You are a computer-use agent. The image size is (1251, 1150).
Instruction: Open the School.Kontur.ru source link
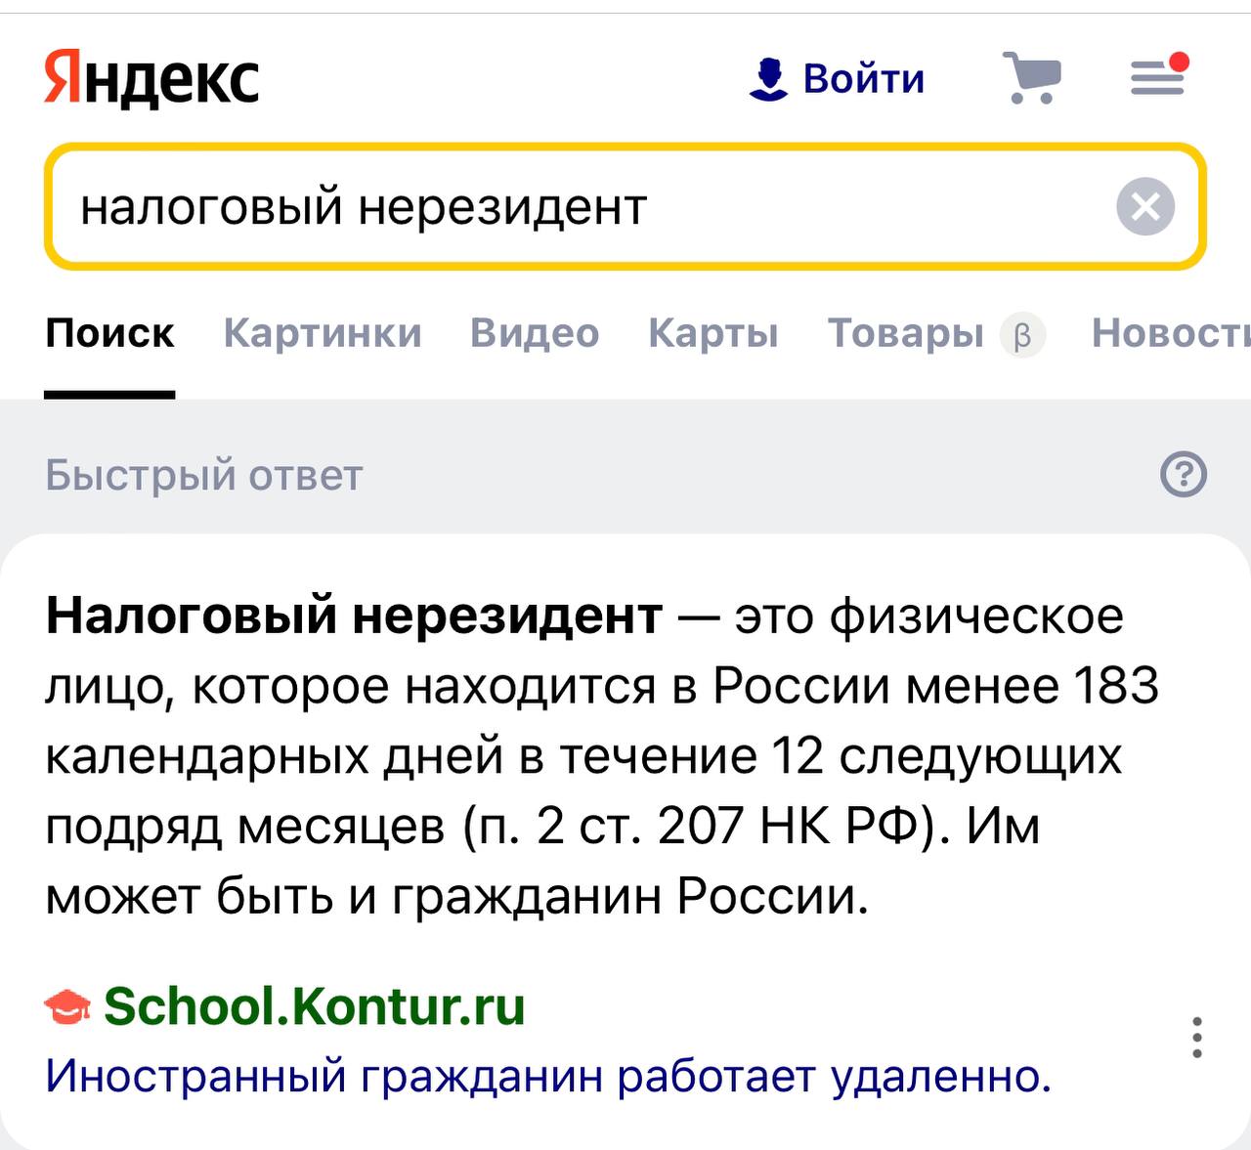pos(314,1006)
